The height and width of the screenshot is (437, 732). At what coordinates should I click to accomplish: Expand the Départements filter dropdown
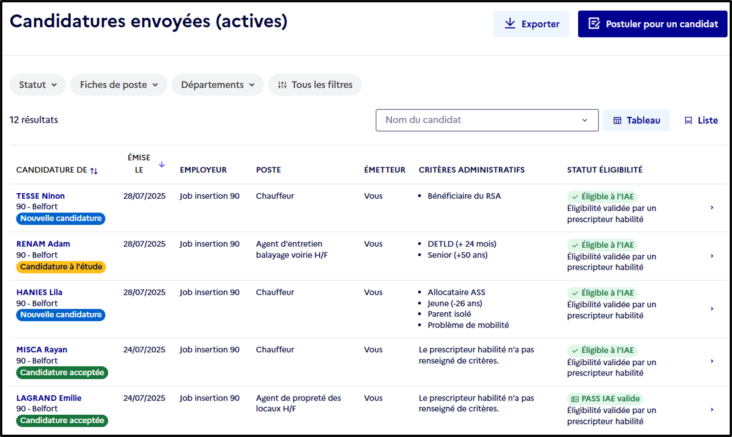pos(218,85)
